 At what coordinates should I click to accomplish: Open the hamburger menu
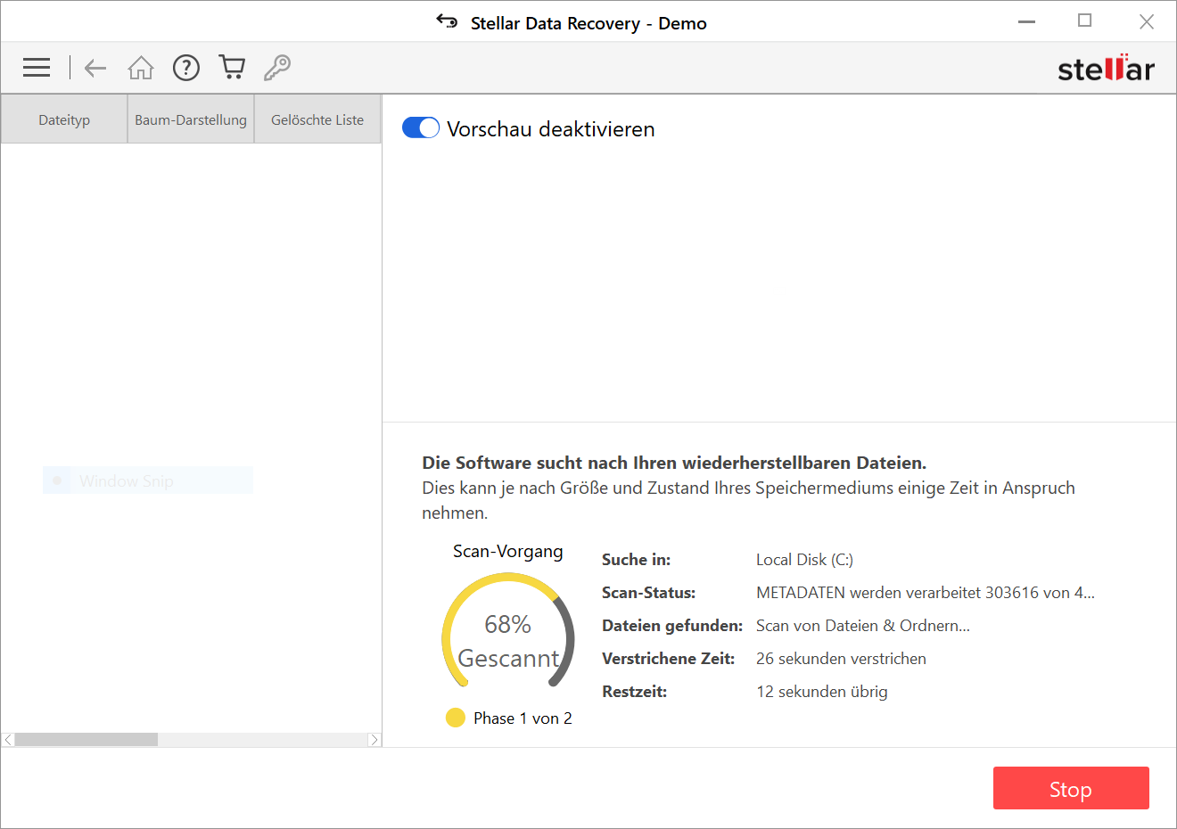[37, 68]
